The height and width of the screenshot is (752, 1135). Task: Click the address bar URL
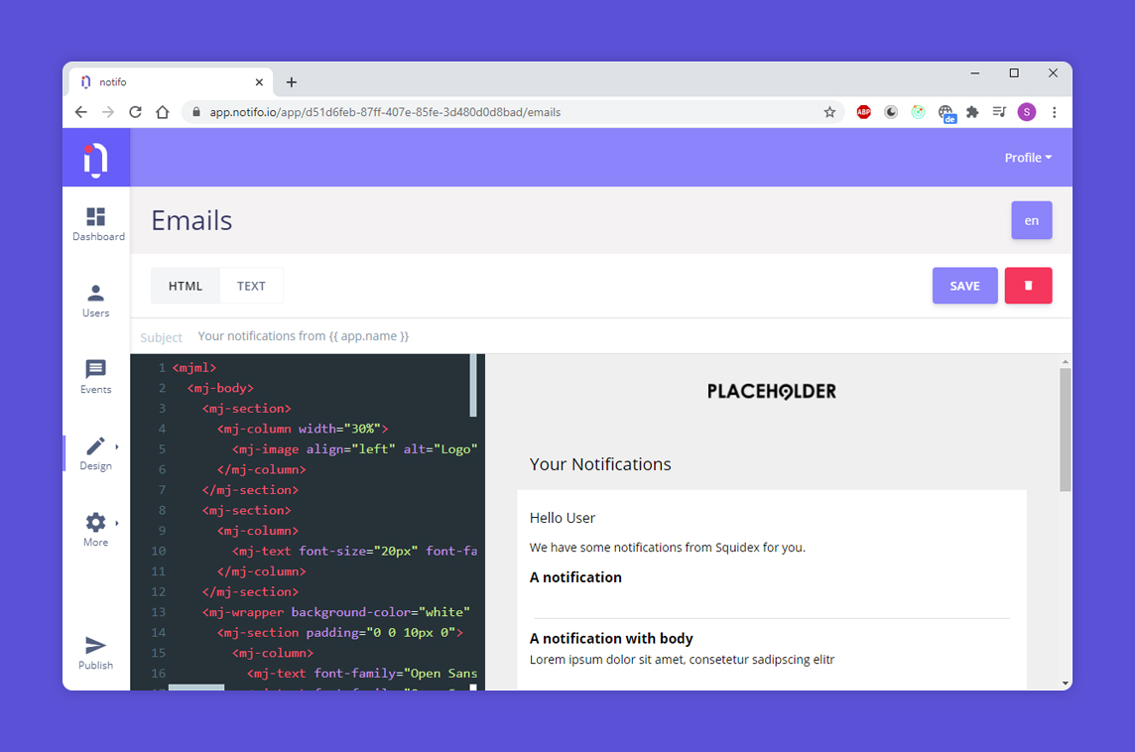[x=385, y=112]
